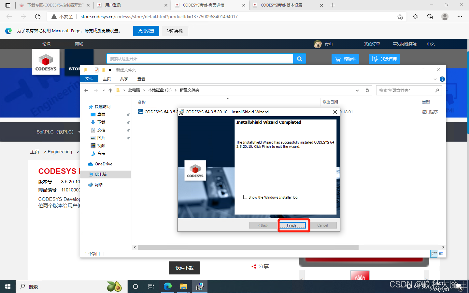The image size is (469, 293).
Task: Click the 我要咨询 button
Action: tap(384, 59)
